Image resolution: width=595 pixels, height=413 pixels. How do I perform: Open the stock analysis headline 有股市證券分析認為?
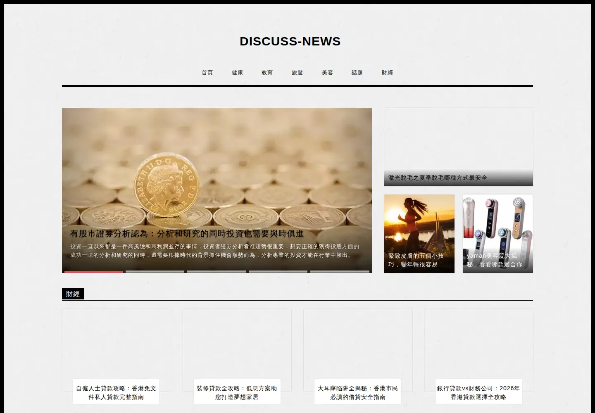[187, 234]
